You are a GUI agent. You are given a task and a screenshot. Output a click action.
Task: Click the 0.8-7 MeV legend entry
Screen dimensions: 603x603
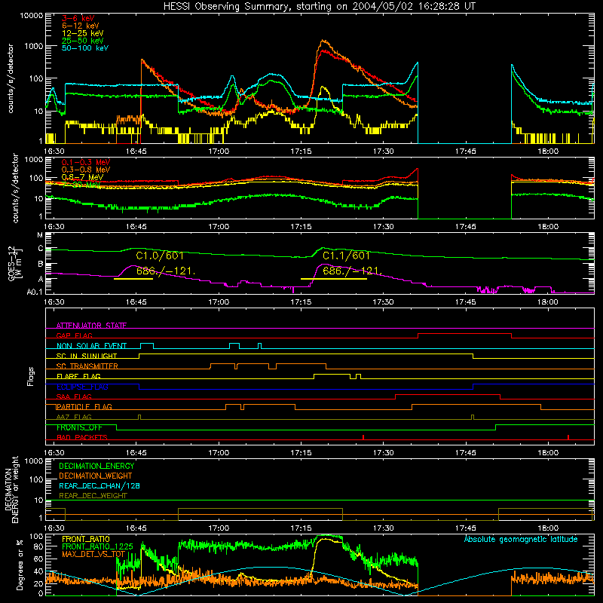pos(82,177)
